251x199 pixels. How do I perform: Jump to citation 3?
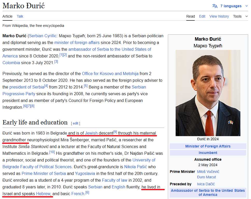click(56, 62)
